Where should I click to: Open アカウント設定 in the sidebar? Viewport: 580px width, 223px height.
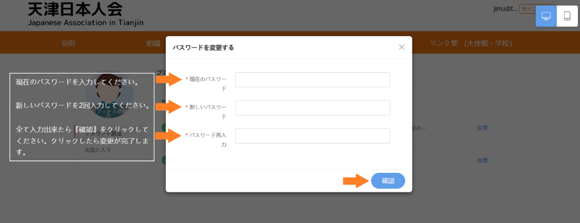click(104, 133)
